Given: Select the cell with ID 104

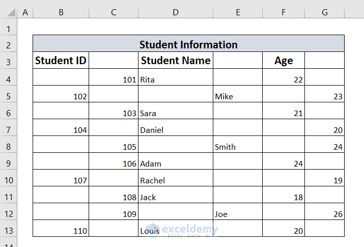Looking at the screenshot, I should click(61, 130).
